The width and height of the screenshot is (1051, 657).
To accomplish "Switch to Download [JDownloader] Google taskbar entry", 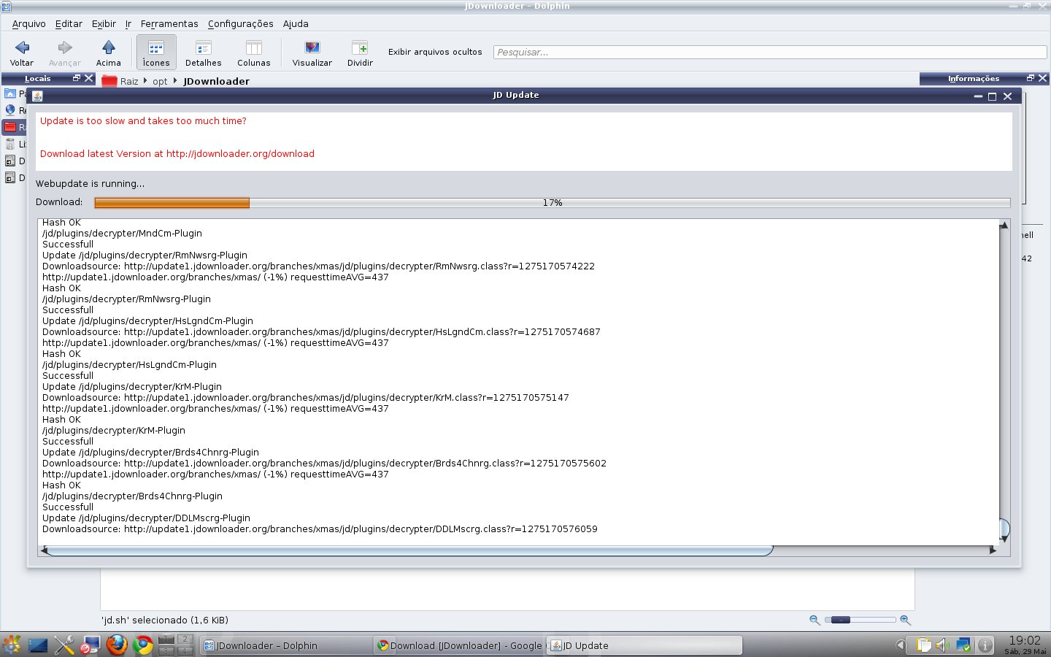I will pyautogui.click(x=460, y=645).
